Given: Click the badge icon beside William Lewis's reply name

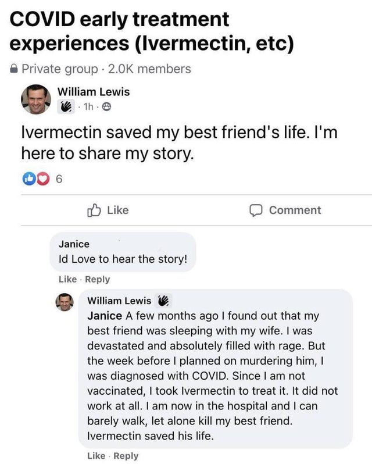Looking at the screenshot, I should pyautogui.click(x=162, y=301).
